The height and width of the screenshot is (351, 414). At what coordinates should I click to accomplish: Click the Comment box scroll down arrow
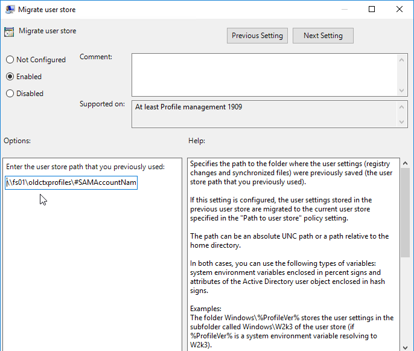pos(401,91)
